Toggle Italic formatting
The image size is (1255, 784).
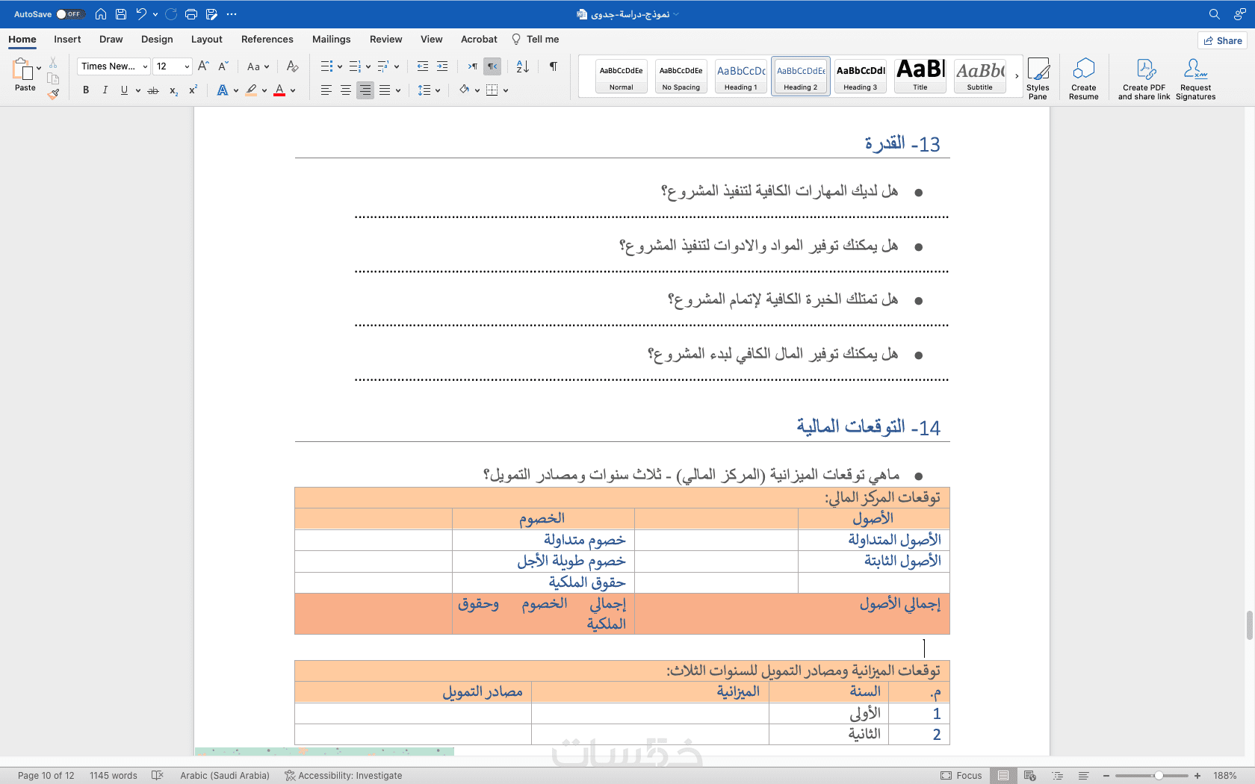point(105,90)
